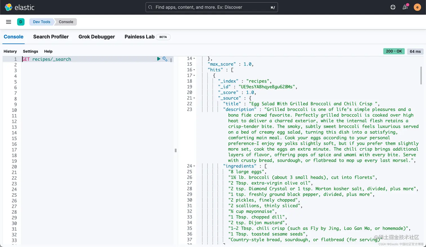This screenshot has height=247, width=426.
Task: Click the "_index" : "recipes" line
Action: point(245,81)
